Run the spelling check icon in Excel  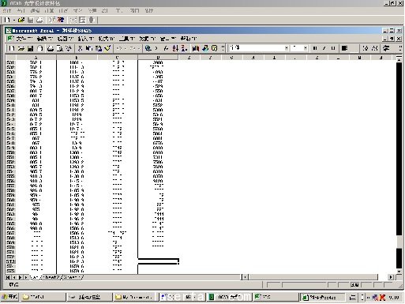pyautogui.click(x=69, y=48)
